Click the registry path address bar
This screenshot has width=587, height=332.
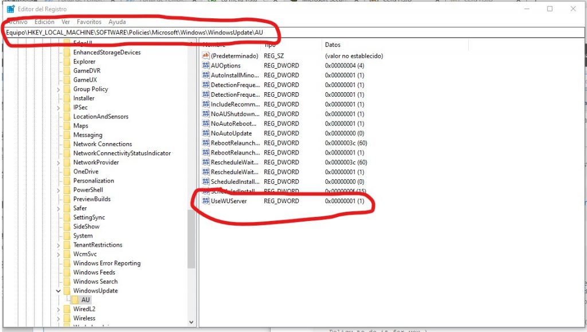(344, 32)
